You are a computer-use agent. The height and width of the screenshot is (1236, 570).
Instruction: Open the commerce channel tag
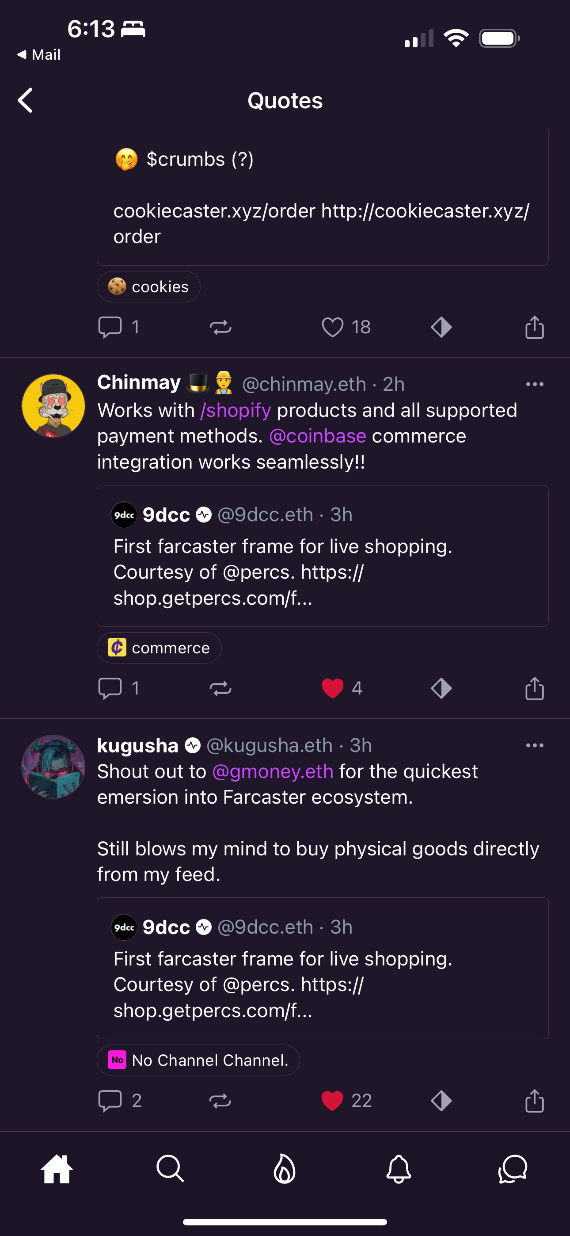coord(159,648)
